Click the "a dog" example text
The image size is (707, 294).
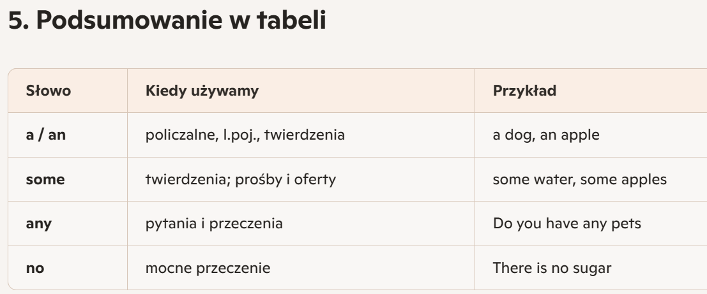pos(514,135)
